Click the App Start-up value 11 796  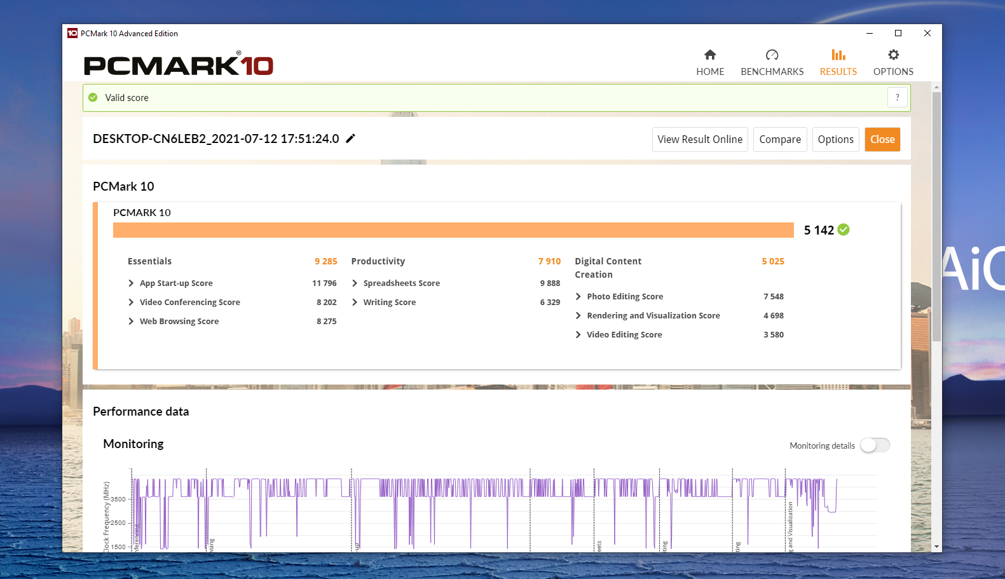[x=324, y=283]
